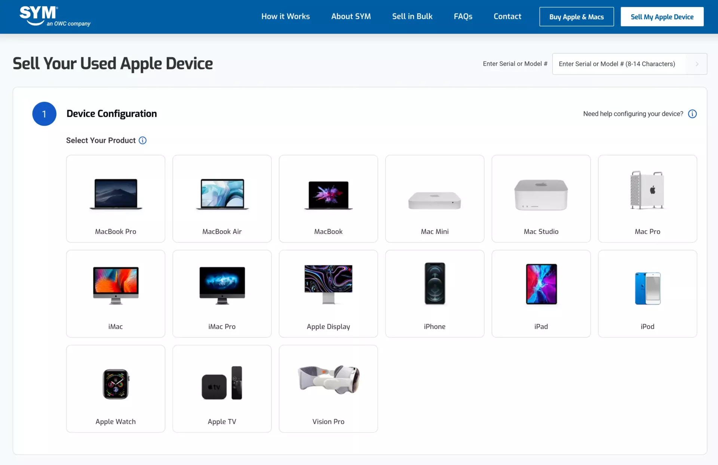Select the Mac Mini device image
This screenshot has height=465, width=718.
click(x=435, y=200)
